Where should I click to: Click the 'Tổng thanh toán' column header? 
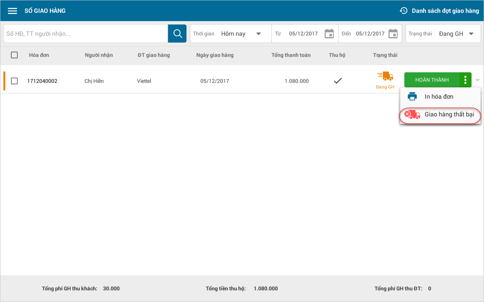(291, 55)
